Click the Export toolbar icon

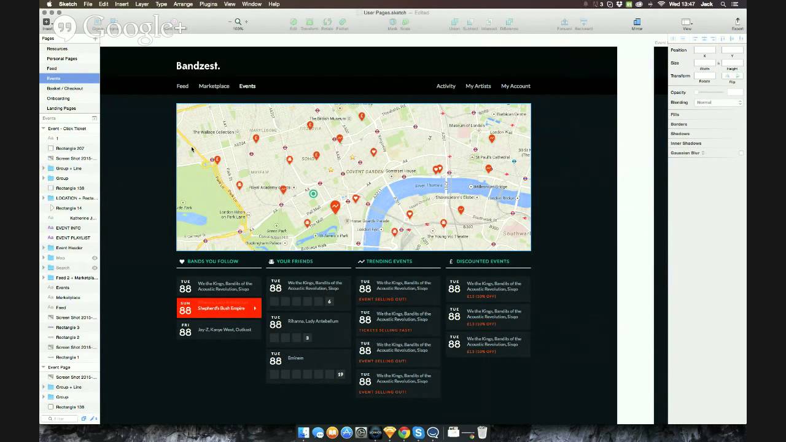737,23
